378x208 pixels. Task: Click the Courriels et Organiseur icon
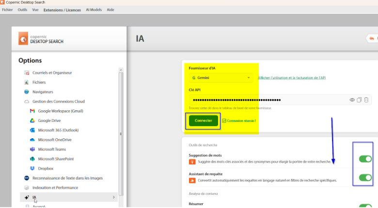click(x=27, y=73)
